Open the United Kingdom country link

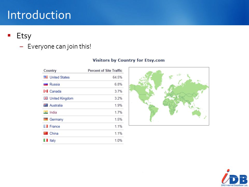coord(61,98)
